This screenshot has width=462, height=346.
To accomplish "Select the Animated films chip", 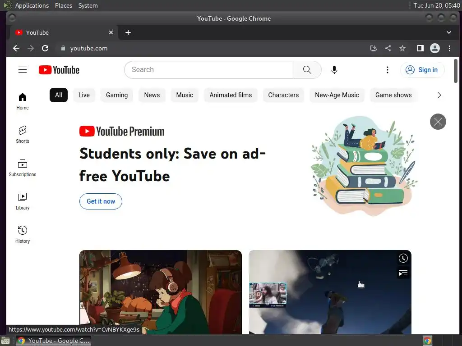I will pos(231,95).
